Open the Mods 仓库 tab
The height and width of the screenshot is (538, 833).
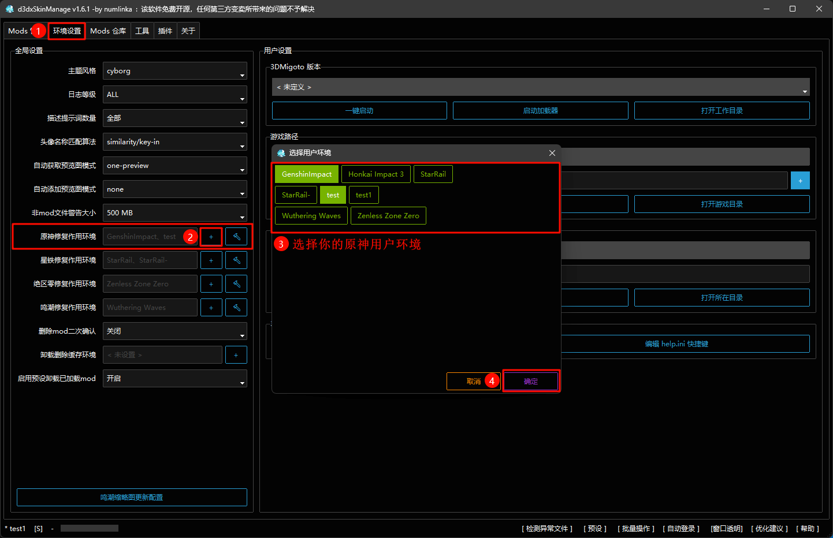point(108,31)
